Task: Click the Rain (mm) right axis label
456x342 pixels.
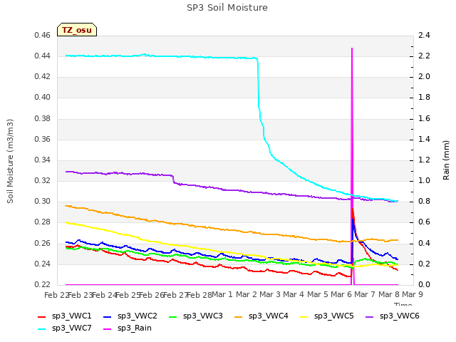Action: tap(446, 160)
